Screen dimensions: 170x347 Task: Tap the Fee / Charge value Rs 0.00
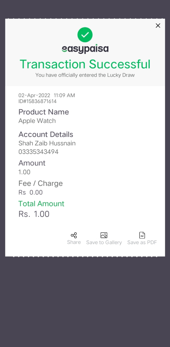(30, 192)
